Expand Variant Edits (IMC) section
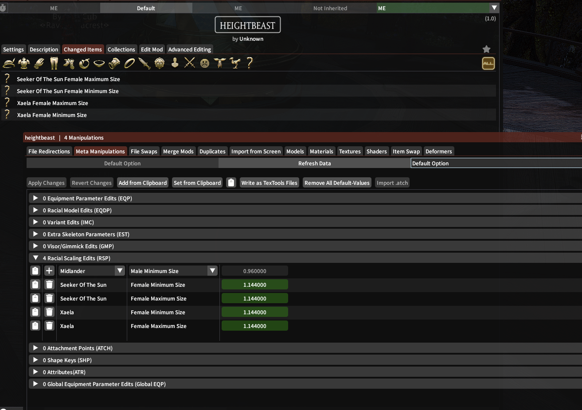This screenshot has width=582, height=410. pos(305,222)
